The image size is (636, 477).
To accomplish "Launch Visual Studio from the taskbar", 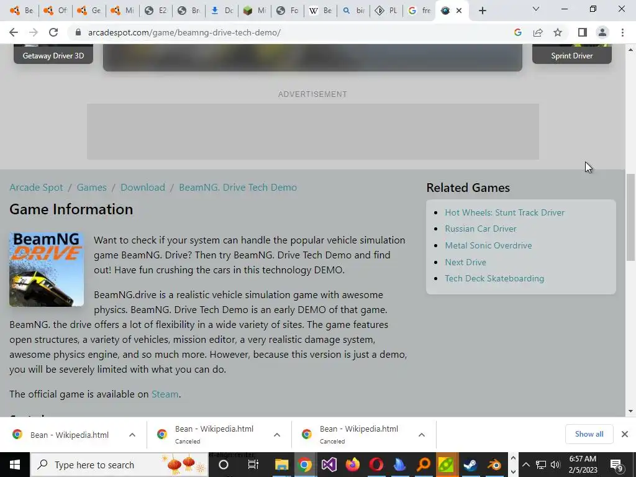I will pos(329,465).
